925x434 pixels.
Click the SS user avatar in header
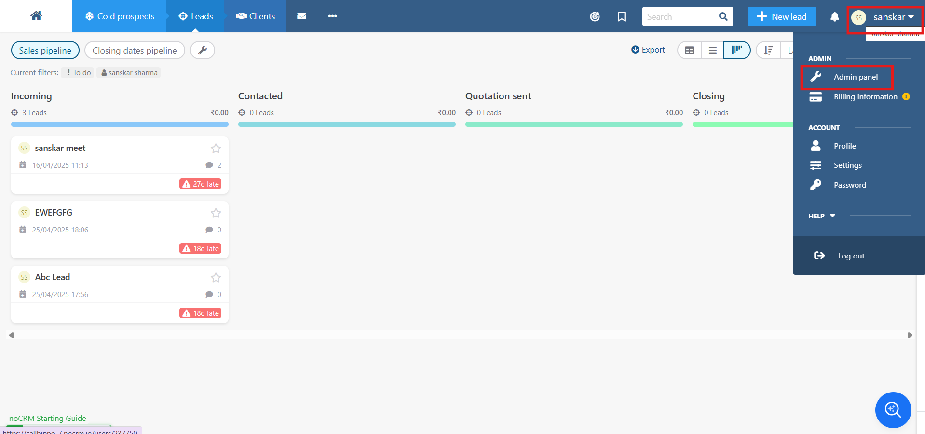[858, 17]
